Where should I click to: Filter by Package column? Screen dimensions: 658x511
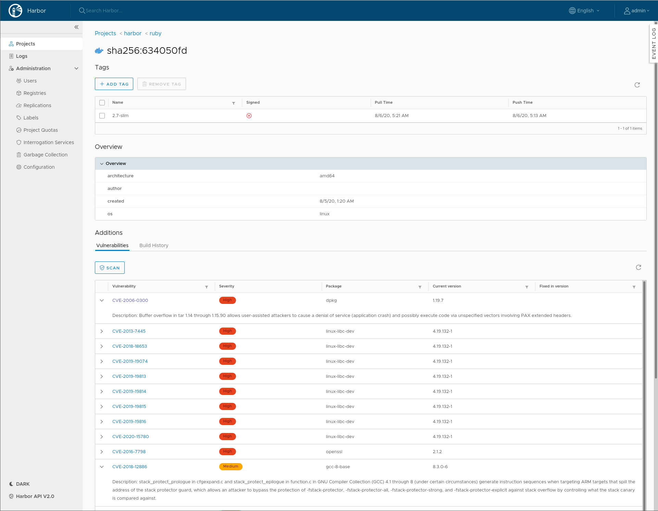[420, 287]
